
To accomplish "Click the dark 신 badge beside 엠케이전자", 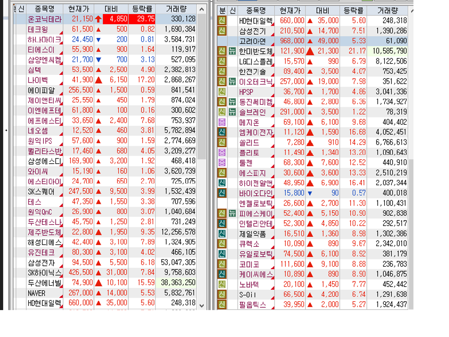I will [x=222, y=132].
